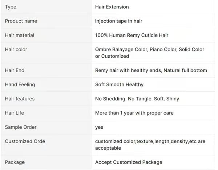
Task: Select the 'Accept Customized Package' value
Action: (x=129, y=162)
